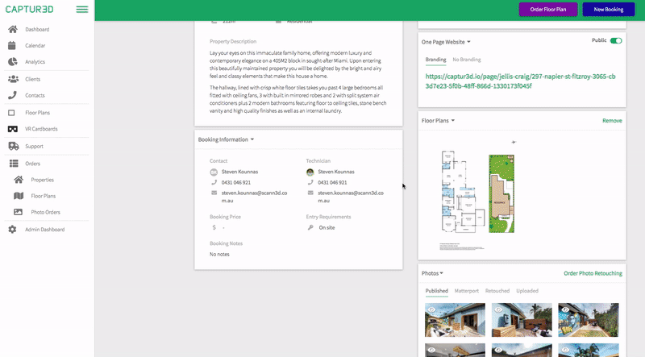
Task: Click the Contact email envelope icon
Action: point(214,193)
